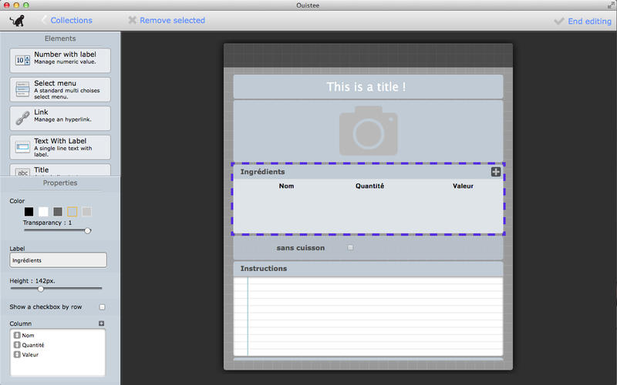
Task: Select the Link element
Action: 60,119
